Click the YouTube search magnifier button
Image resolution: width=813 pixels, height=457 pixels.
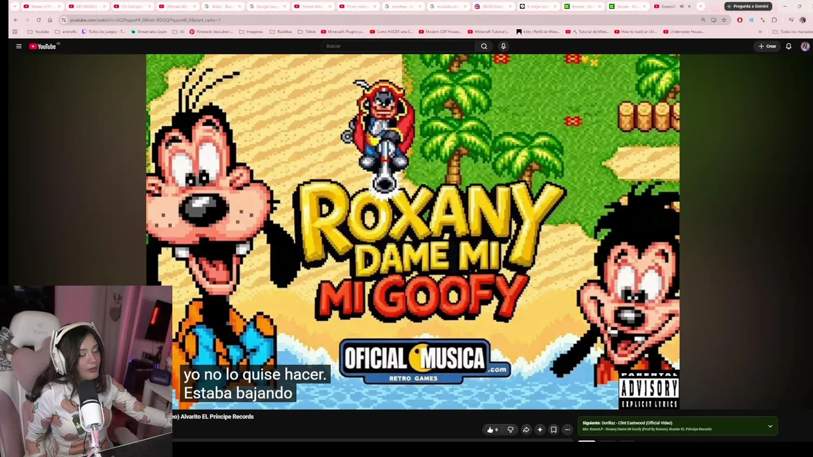pyautogui.click(x=484, y=46)
